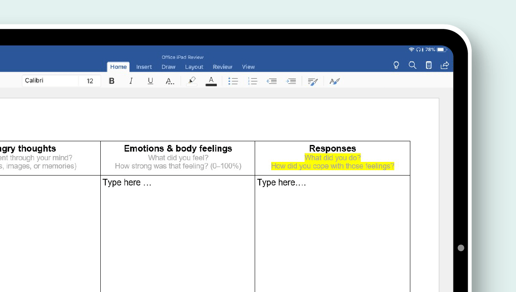Tap the Wi-Fi status icon
516x292 pixels.
pos(411,50)
